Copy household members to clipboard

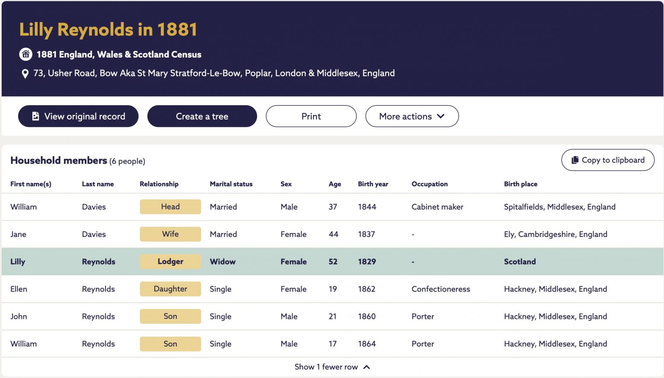(x=608, y=160)
